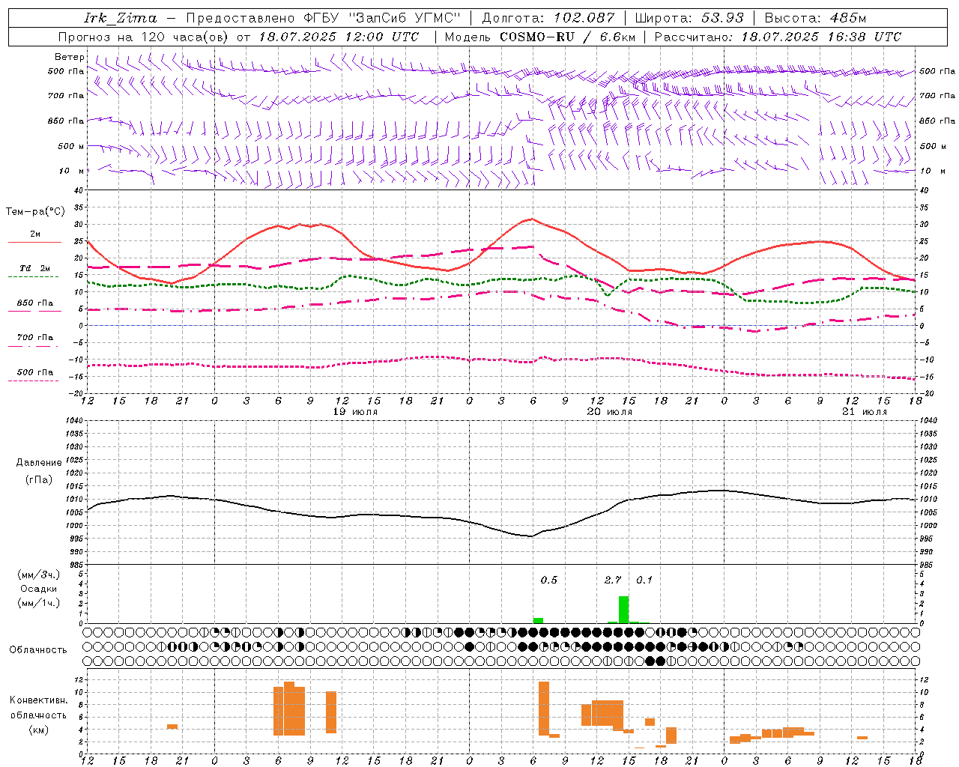Click the '2.7' precipitation amount value
The width and height of the screenshot is (959, 767).
point(613,580)
